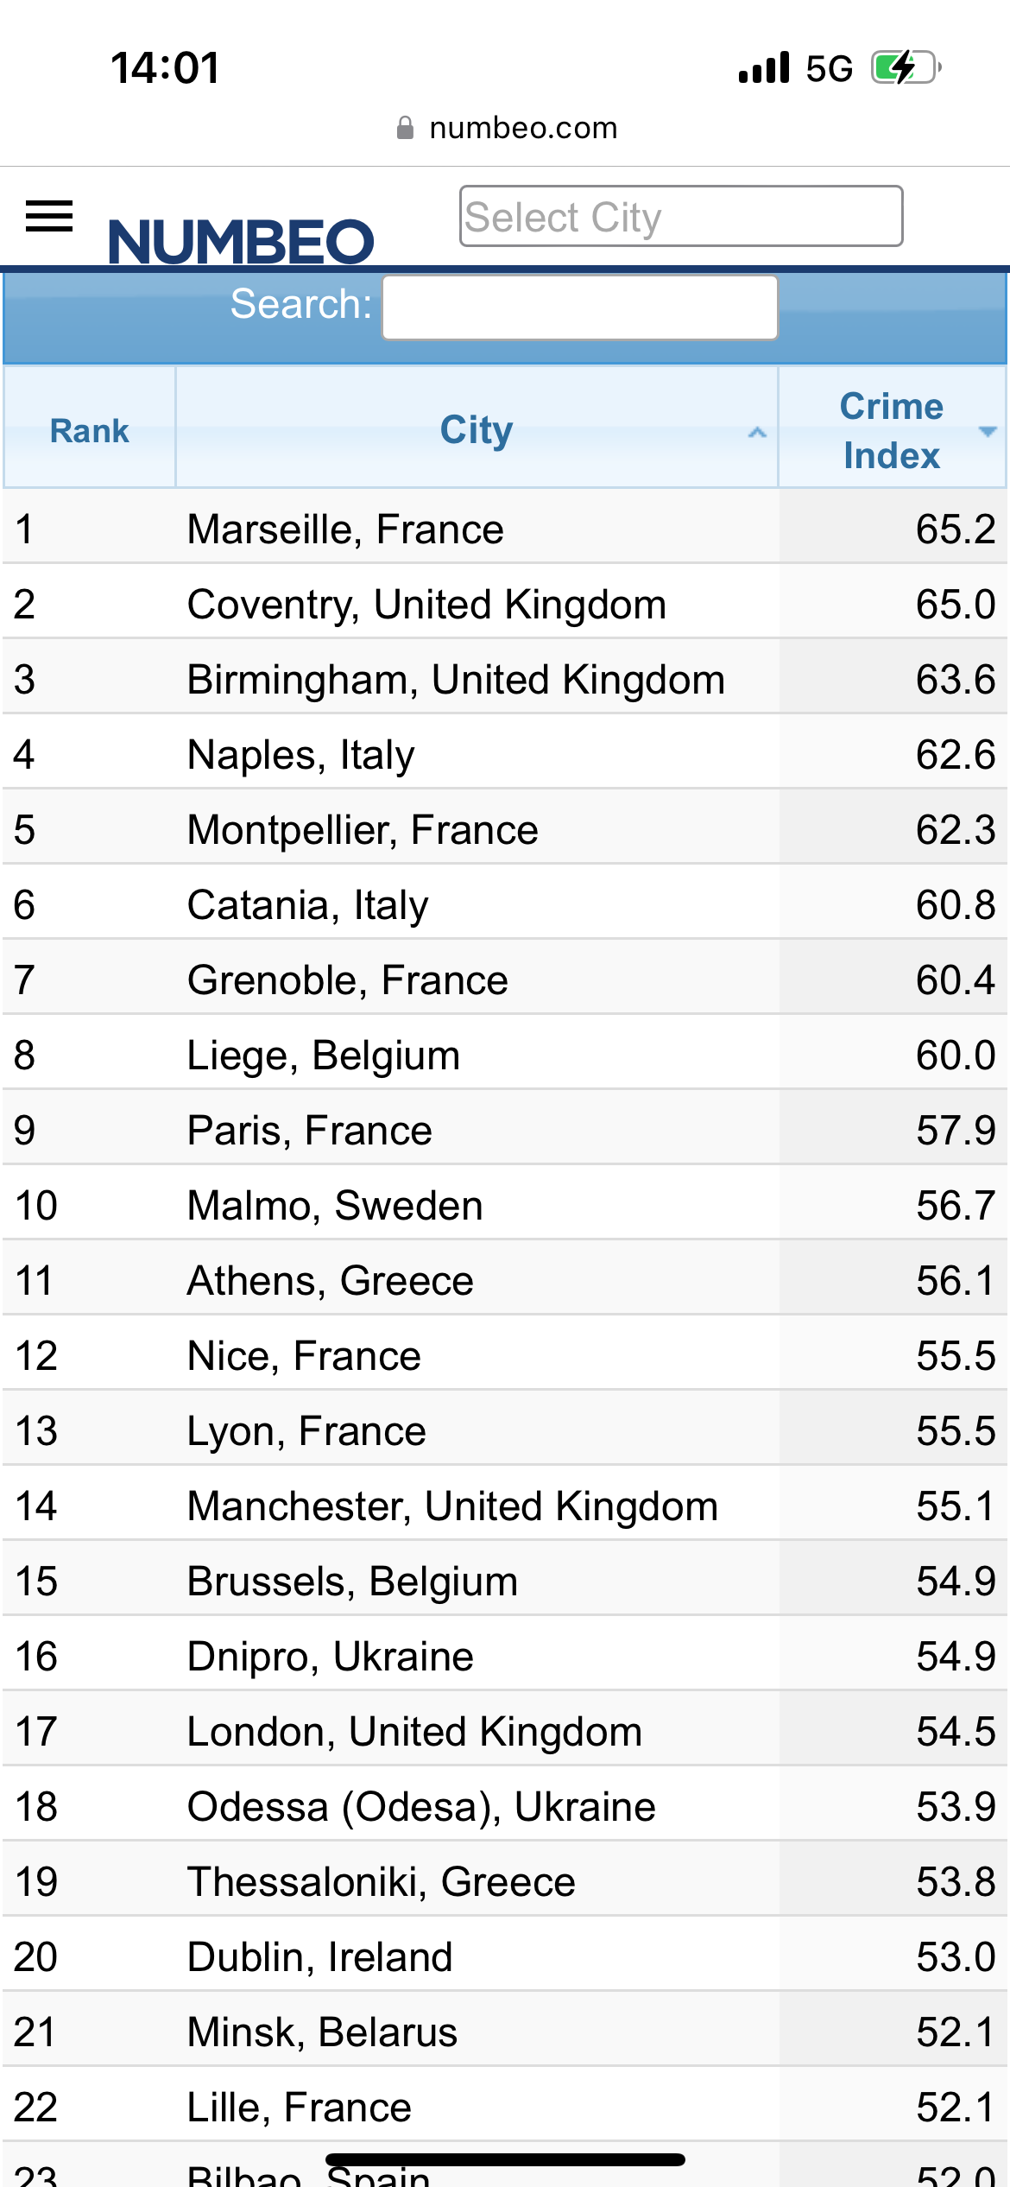1010x2187 pixels.
Task: Tap the Numbeo logo
Action: (x=241, y=241)
